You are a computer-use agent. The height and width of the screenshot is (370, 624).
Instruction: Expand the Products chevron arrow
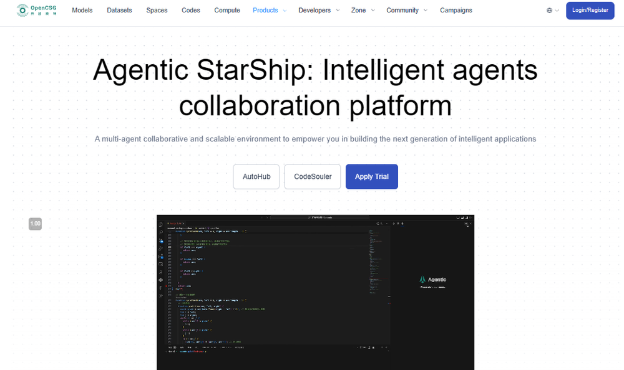pos(285,11)
